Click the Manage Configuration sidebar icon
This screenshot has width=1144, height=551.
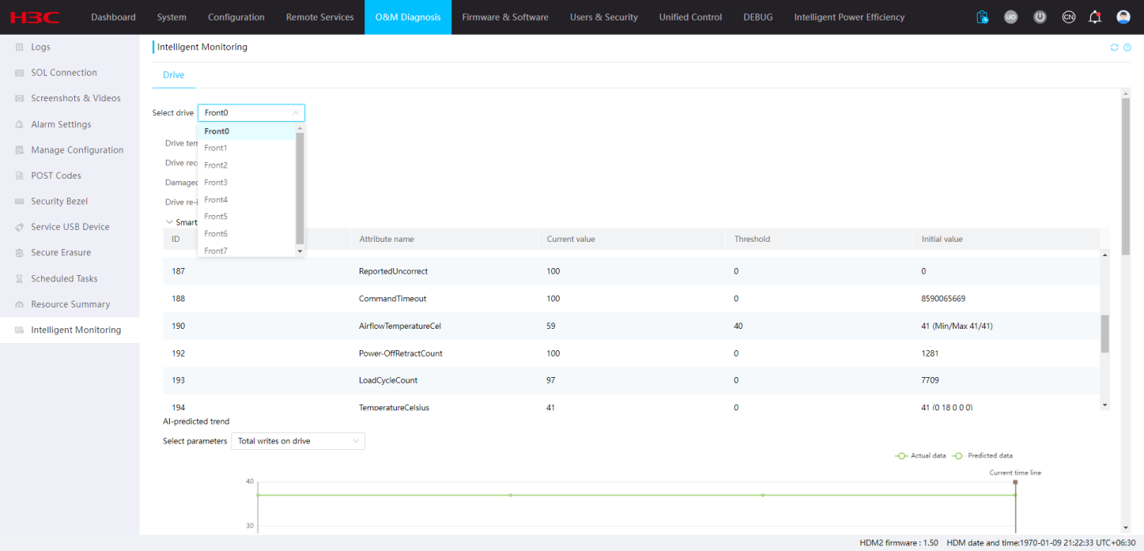[20, 150]
